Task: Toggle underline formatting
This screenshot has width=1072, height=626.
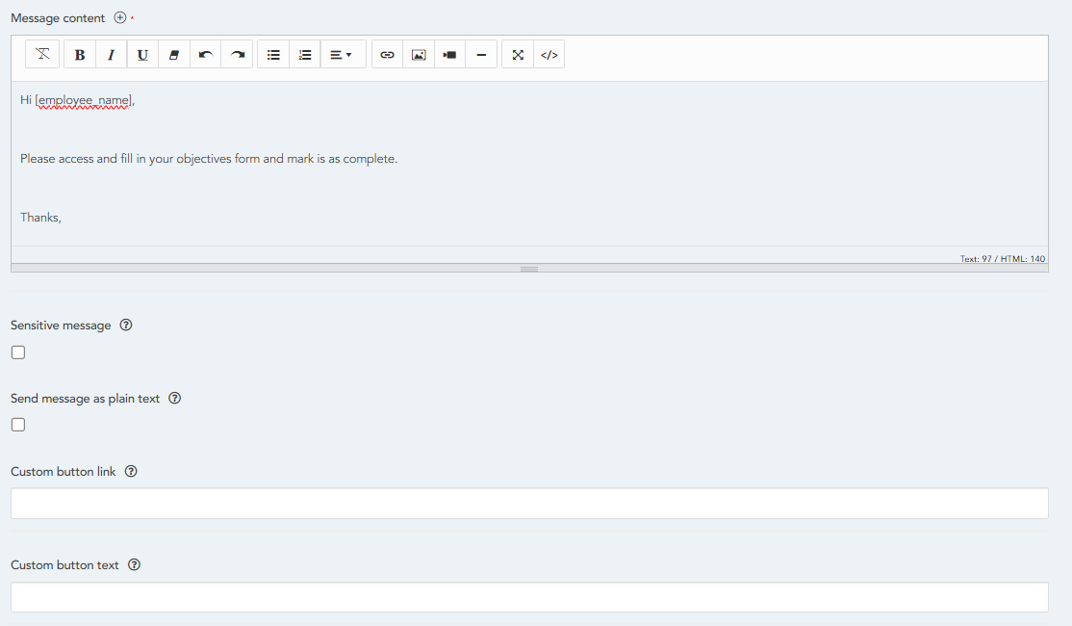Action: point(142,55)
